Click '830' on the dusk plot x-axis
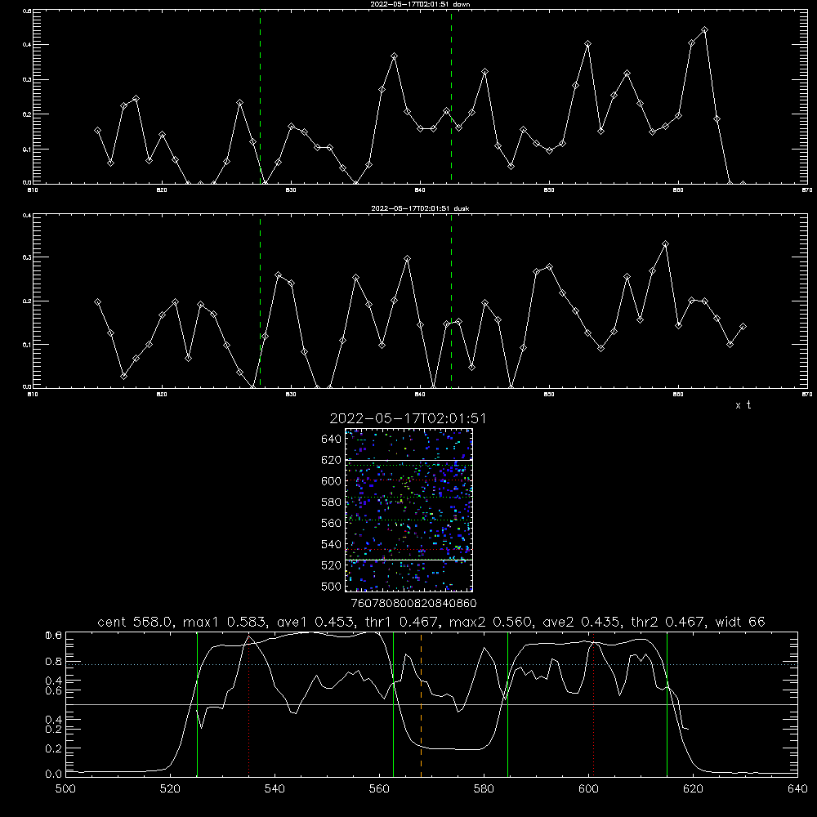 click(x=291, y=395)
